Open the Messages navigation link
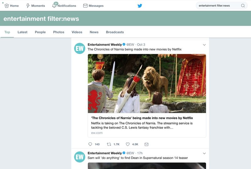The image size is (251, 169). click(96, 6)
